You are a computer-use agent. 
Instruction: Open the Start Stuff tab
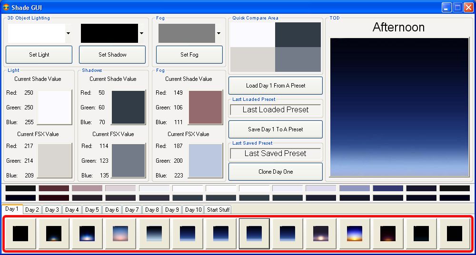(x=218, y=210)
